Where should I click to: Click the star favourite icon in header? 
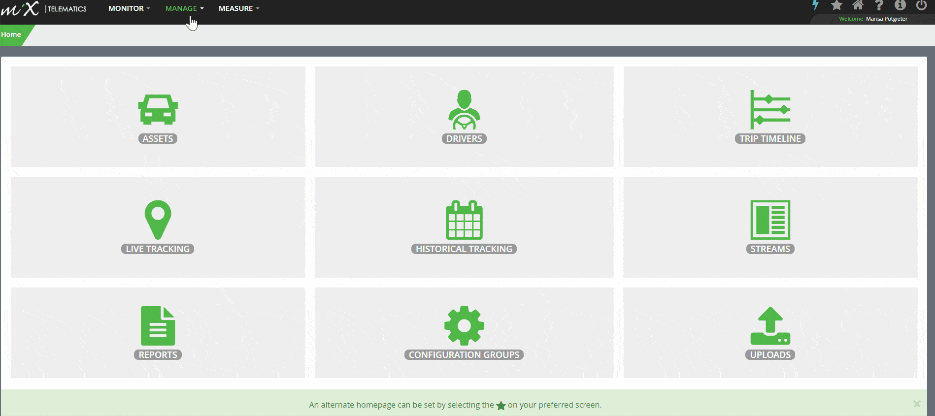pos(836,5)
